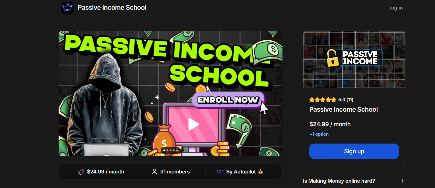Click the blue Sign up button
The height and width of the screenshot is (188, 435).
point(354,151)
